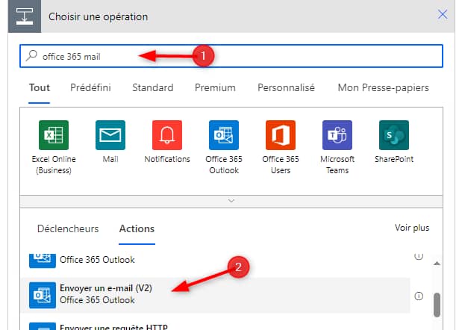Open info for Envoyer un e-mail (V2)
462x330 pixels.
[x=419, y=296]
